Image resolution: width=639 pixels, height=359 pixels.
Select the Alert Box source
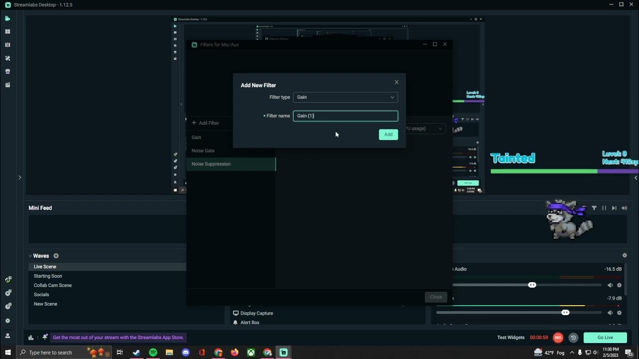click(250, 323)
